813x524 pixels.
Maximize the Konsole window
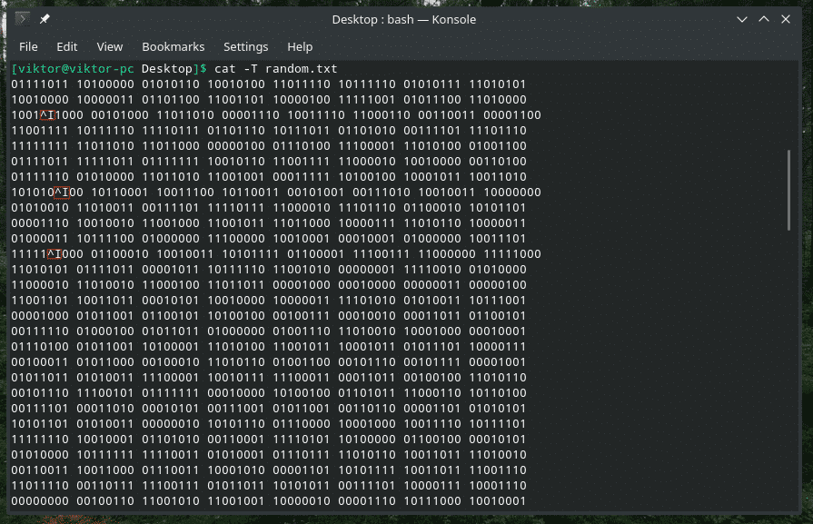[763, 19]
